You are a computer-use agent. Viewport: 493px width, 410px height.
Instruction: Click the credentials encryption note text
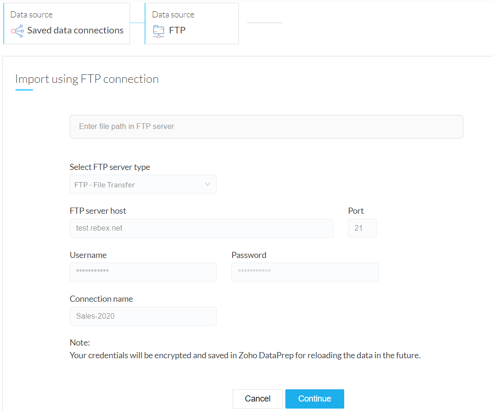[244, 355]
